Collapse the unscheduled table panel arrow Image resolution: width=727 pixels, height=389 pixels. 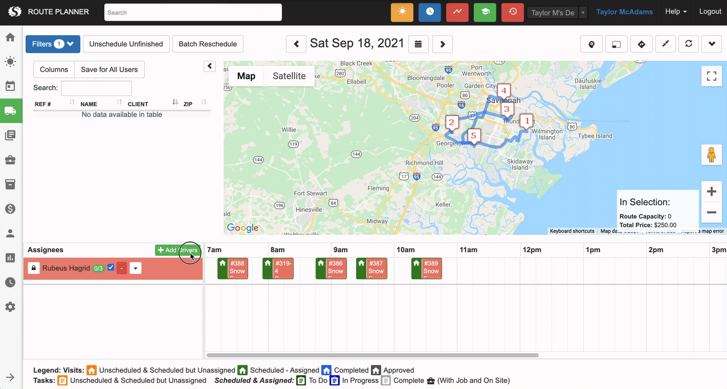(x=210, y=66)
